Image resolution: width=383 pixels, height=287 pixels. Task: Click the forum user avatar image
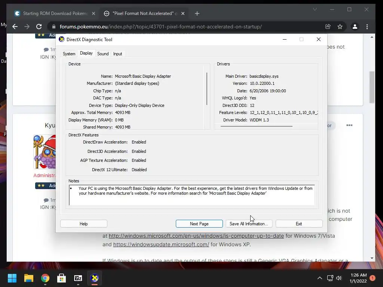[x=45, y=152]
